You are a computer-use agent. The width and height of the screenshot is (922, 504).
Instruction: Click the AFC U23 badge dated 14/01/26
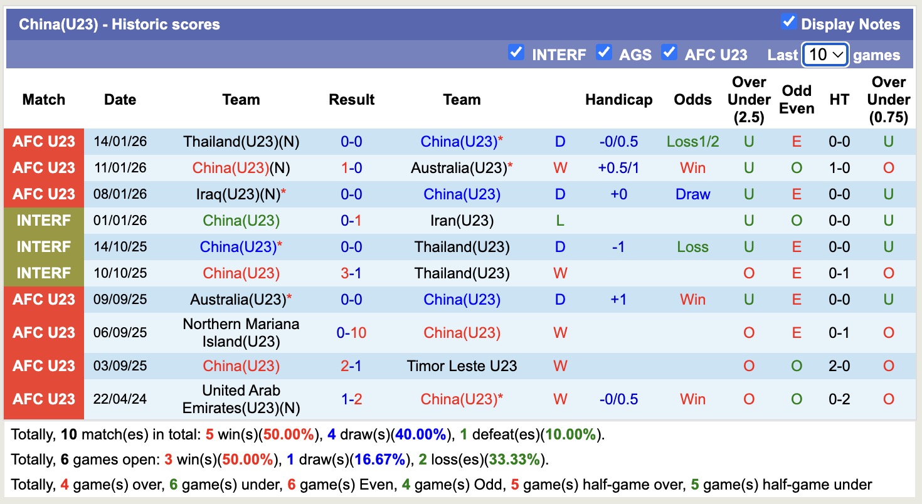tap(44, 142)
